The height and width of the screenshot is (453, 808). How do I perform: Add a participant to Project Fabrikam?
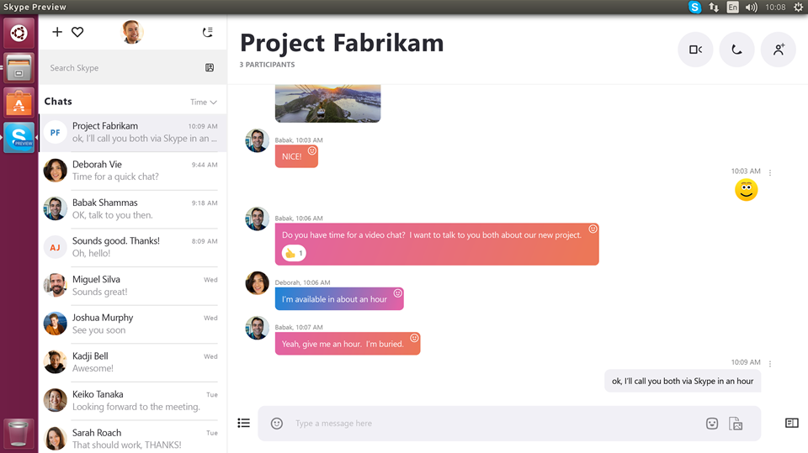[778, 50]
